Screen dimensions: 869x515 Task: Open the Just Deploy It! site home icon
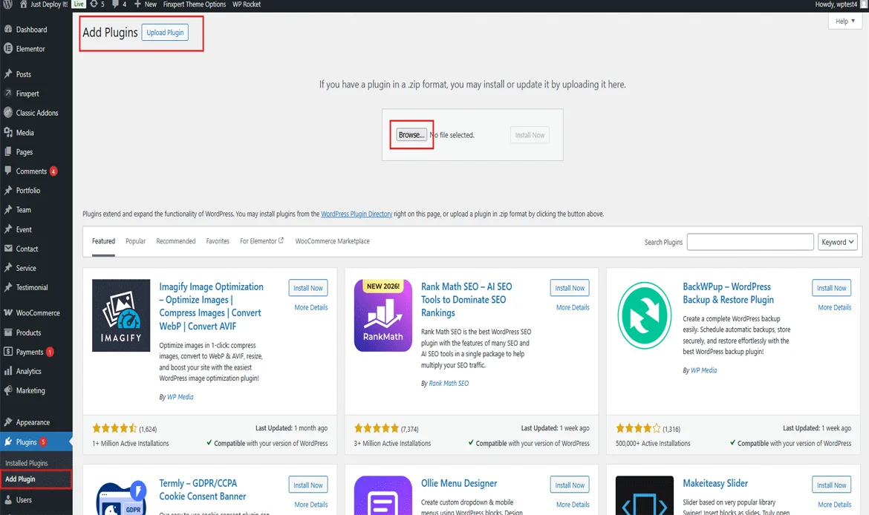pyautogui.click(x=23, y=4)
